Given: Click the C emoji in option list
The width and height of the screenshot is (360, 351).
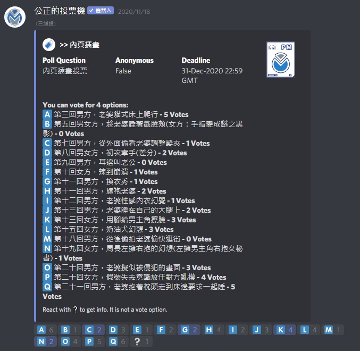Looking at the screenshot, I should 47,143.
